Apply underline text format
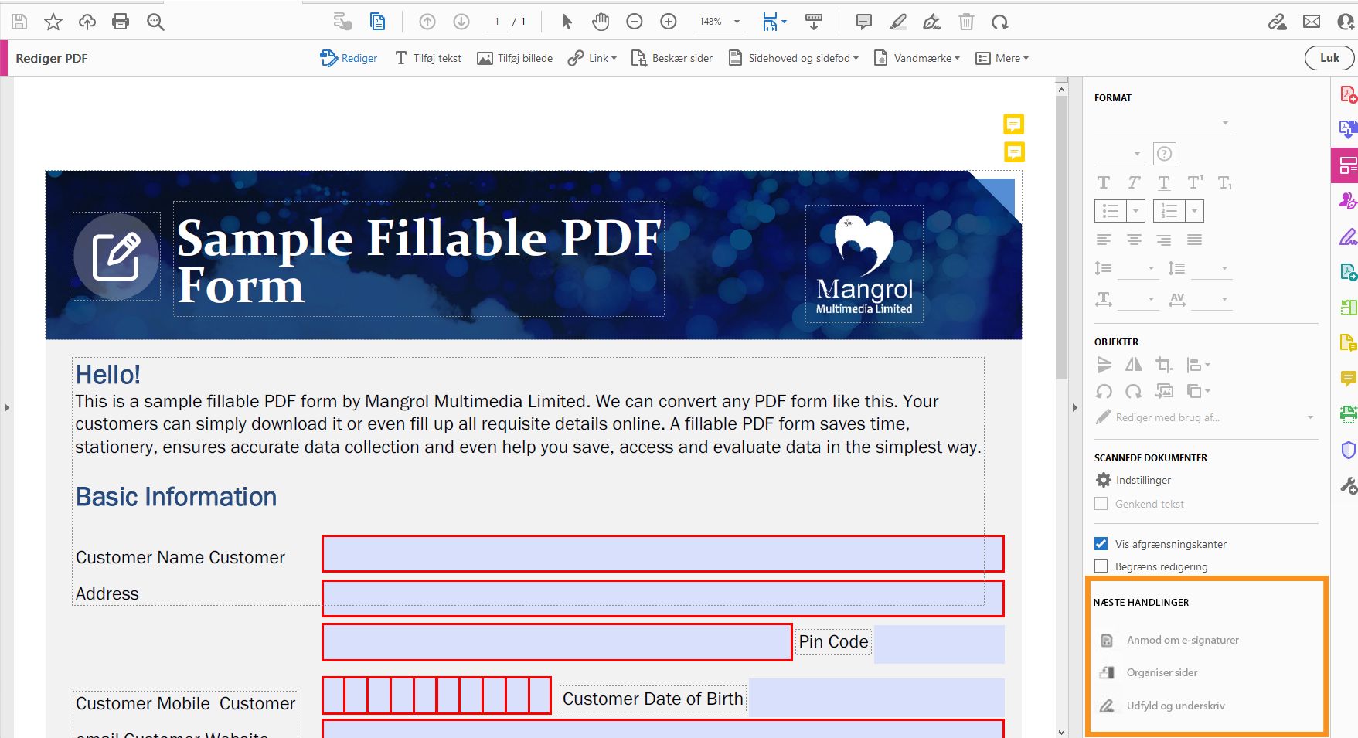 tap(1164, 182)
